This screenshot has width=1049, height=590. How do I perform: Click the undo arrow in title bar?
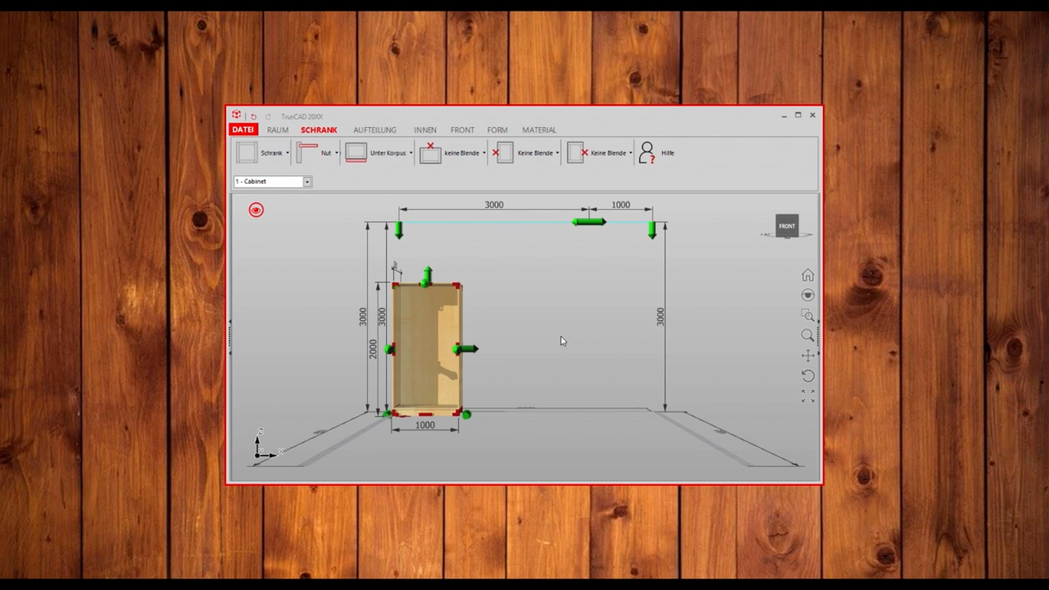(x=254, y=117)
